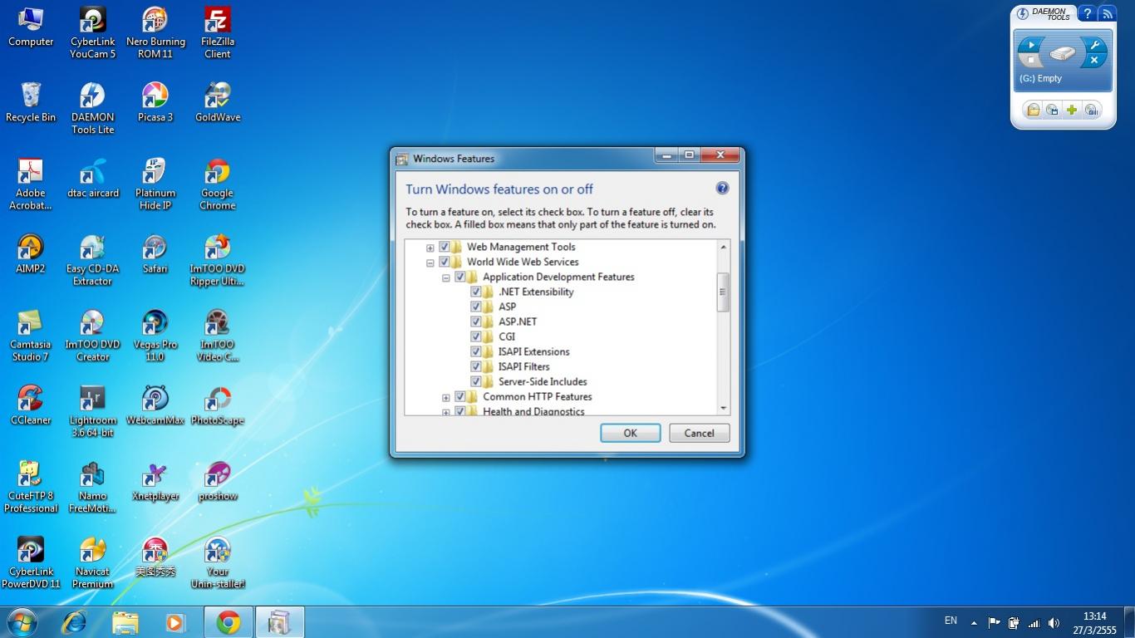
Task: Select the GoldWave desktop icon
Action: point(218,102)
